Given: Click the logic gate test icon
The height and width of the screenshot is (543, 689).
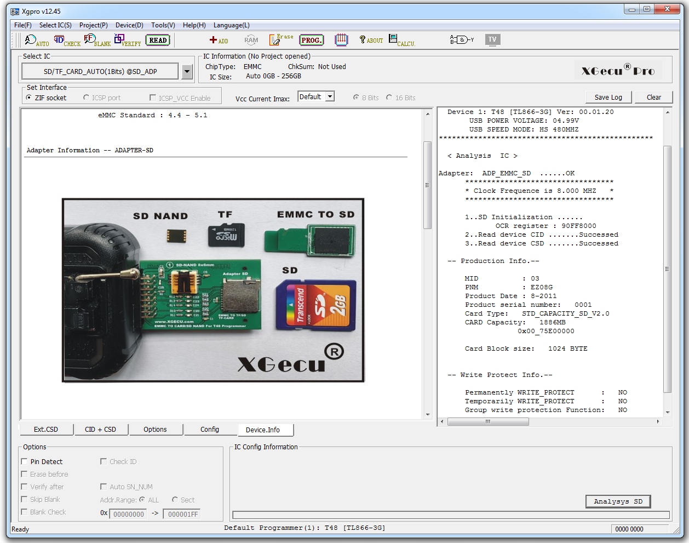Looking at the screenshot, I should (x=462, y=39).
